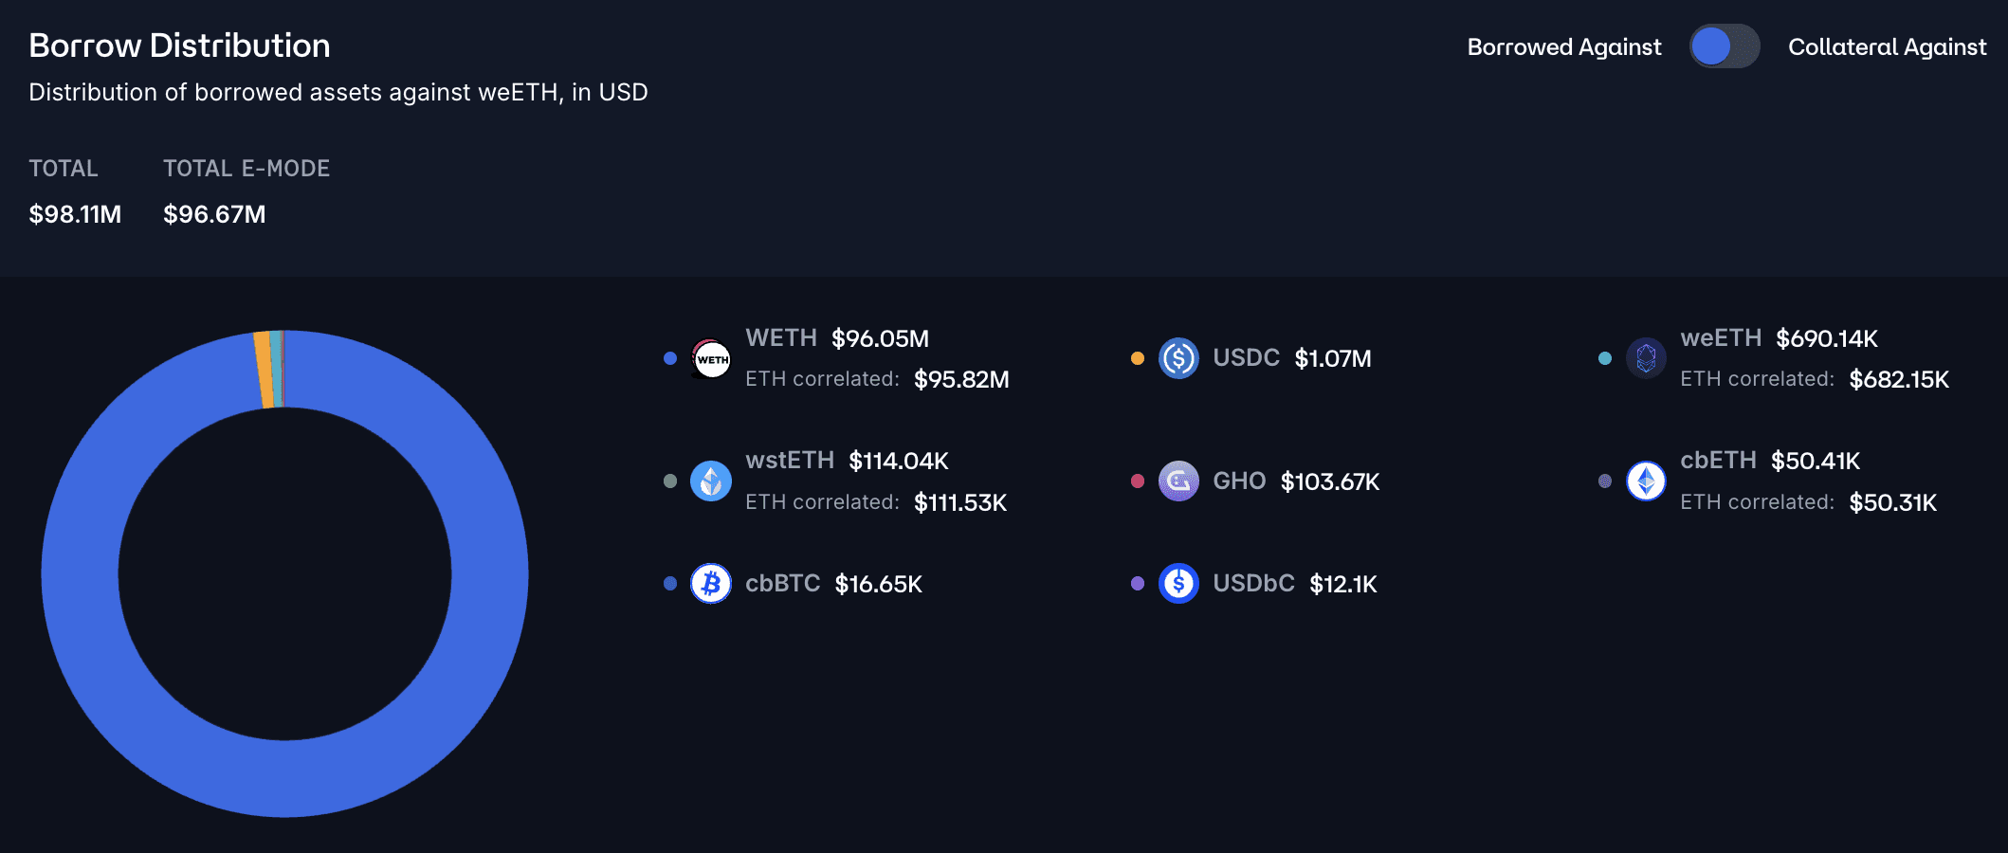2008x853 pixels.
Task: Click the USDbC coin icon
Action: pos(1178,584)
